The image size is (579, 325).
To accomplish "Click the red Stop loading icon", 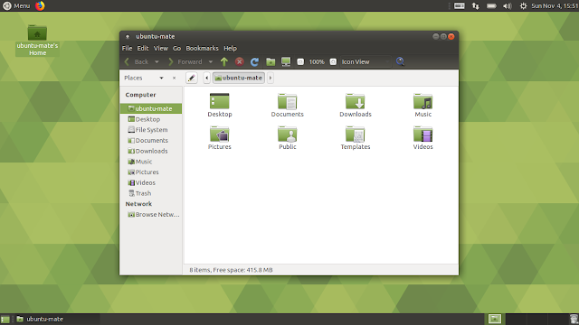I will (239, 61).
